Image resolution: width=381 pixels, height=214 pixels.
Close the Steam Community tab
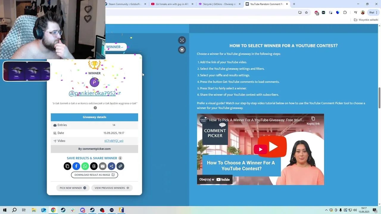point(145,4)
